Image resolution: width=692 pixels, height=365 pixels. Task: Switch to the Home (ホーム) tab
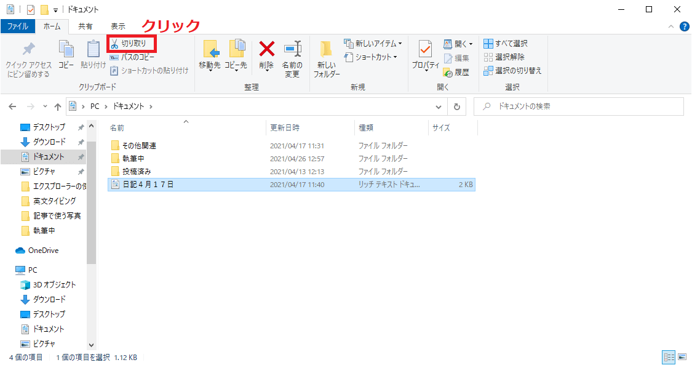point(52,26)
